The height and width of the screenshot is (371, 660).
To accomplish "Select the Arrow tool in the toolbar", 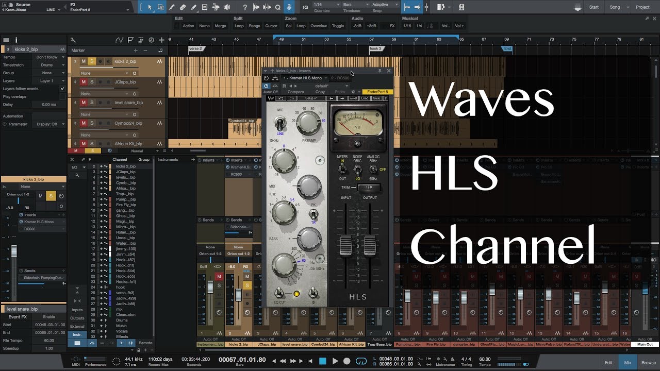I will point(150,7).
